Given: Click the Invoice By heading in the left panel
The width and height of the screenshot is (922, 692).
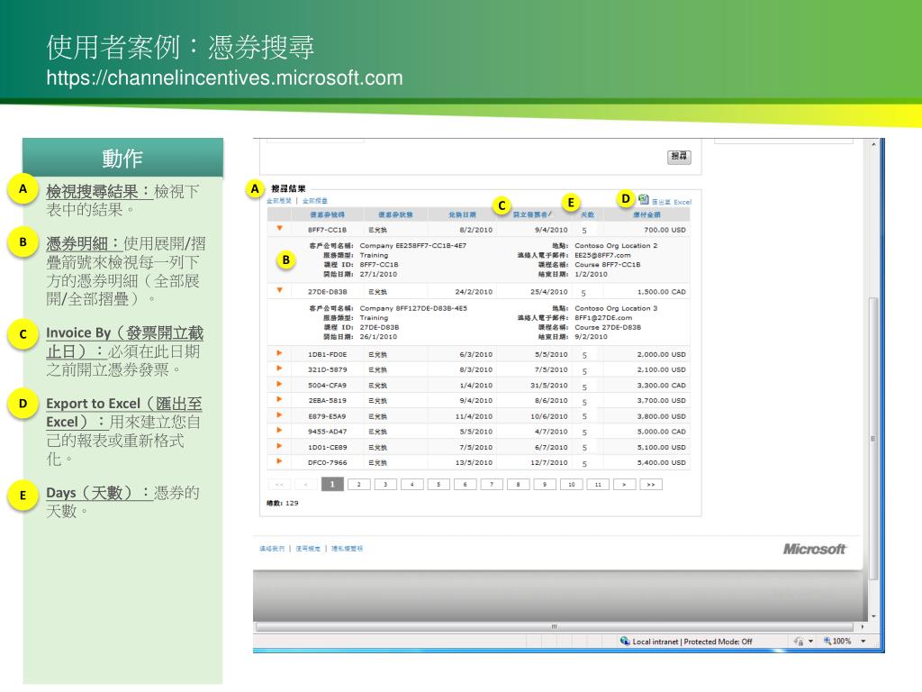Looking at the screenshot, I should [124, 341].
